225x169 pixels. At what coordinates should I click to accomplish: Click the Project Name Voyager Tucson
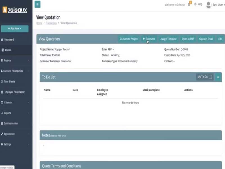pyautogui.click(x=55, y=50)
